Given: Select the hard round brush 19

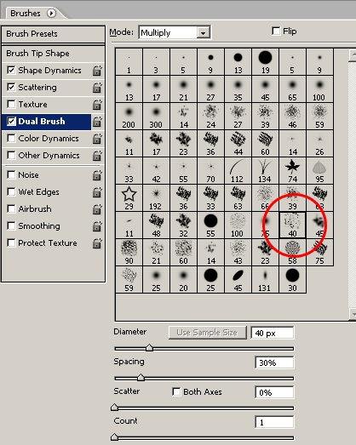Looking at the screenshot, I should click(266, 61).
